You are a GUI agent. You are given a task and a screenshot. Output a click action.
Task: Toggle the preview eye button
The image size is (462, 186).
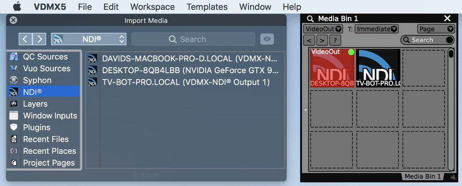267,39
